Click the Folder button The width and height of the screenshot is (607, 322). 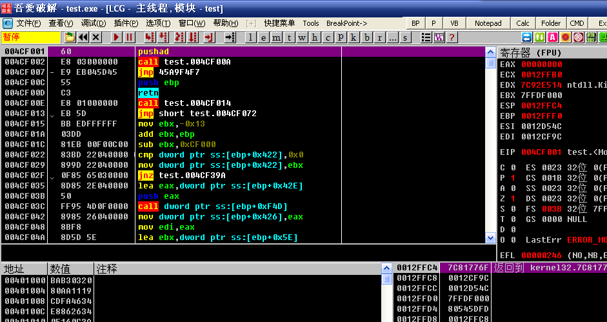click(551, 23)
